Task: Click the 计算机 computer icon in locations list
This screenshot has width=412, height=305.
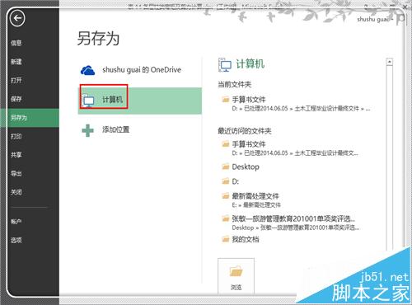Action: 88,101
